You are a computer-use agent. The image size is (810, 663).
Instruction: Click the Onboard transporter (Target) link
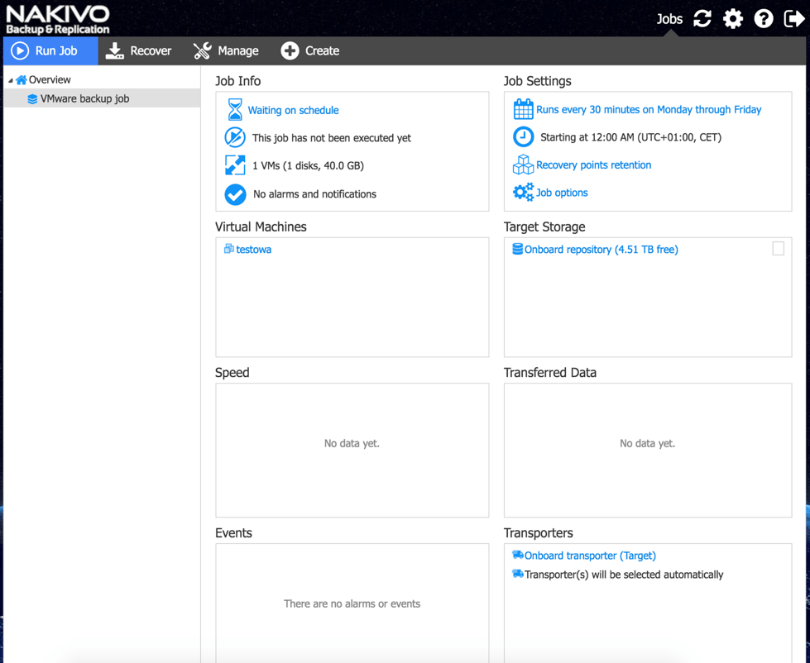tap(589, 556)
